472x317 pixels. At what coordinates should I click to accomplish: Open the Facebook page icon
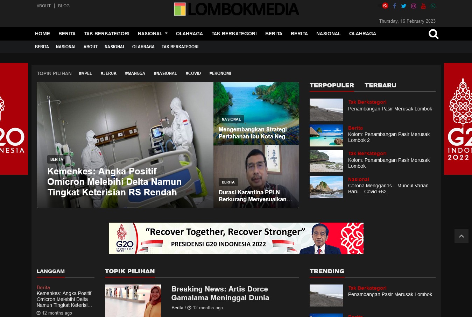pyautogui.click(x=394, y=6)
